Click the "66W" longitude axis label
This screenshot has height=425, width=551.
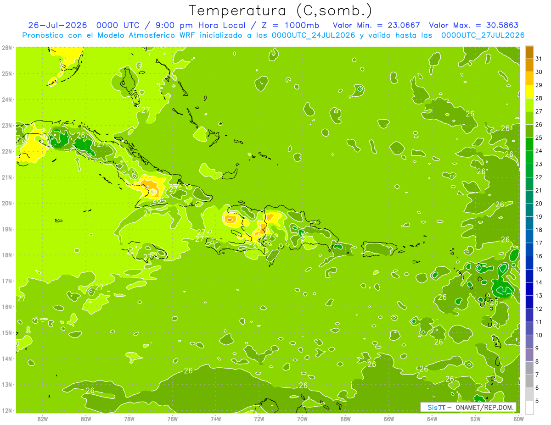389,419
